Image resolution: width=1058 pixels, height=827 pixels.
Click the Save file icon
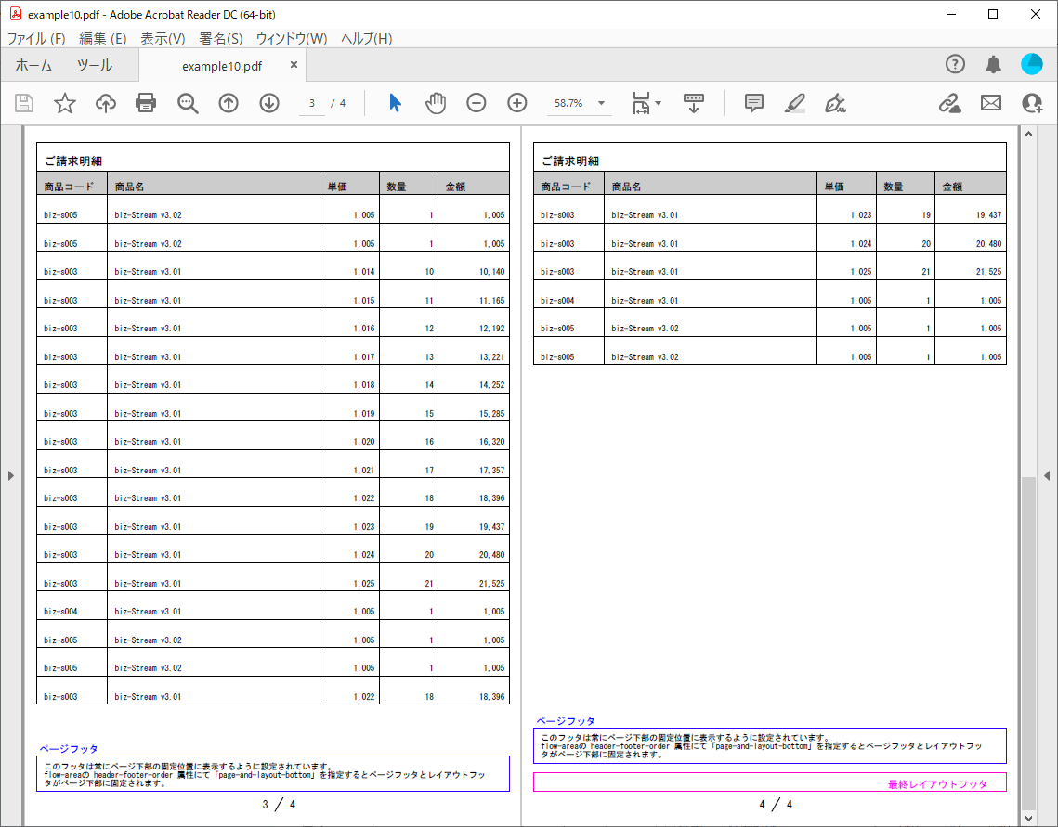[24, 103]
